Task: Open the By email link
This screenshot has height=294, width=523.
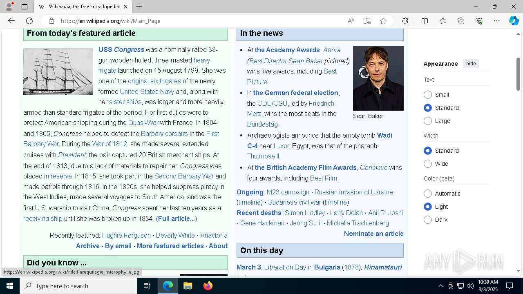Action: [118, 246]
